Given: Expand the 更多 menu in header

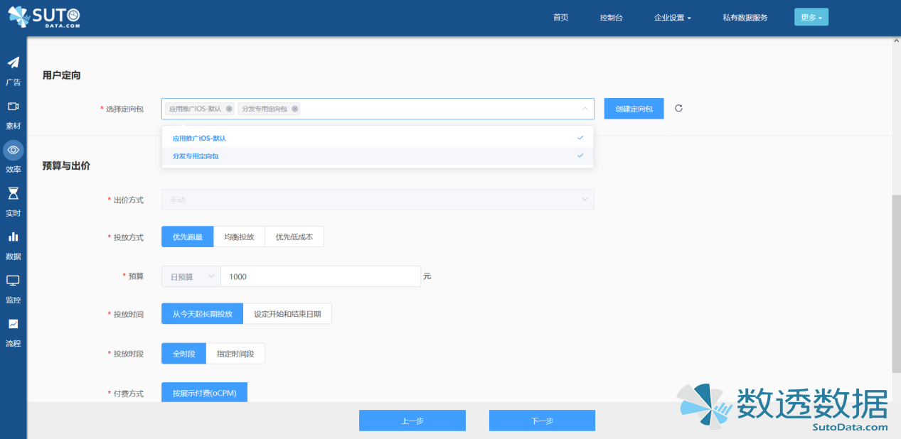Looking at the screenshot, I should coord(811,18).
